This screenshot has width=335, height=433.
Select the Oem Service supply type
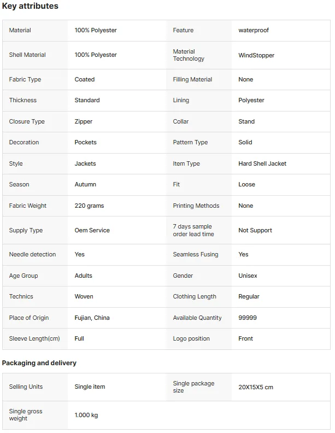pyautogui.click(x=92, y=230)
